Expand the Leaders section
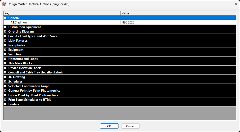This screenshot has width=240, height=132. pyautogui.click(x=5, y=104)
